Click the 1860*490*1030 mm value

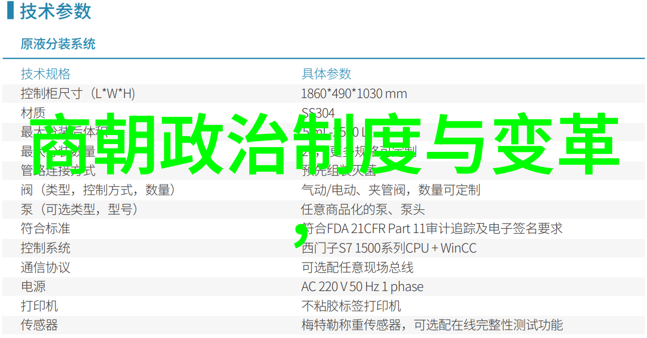(x=354, y=94)
